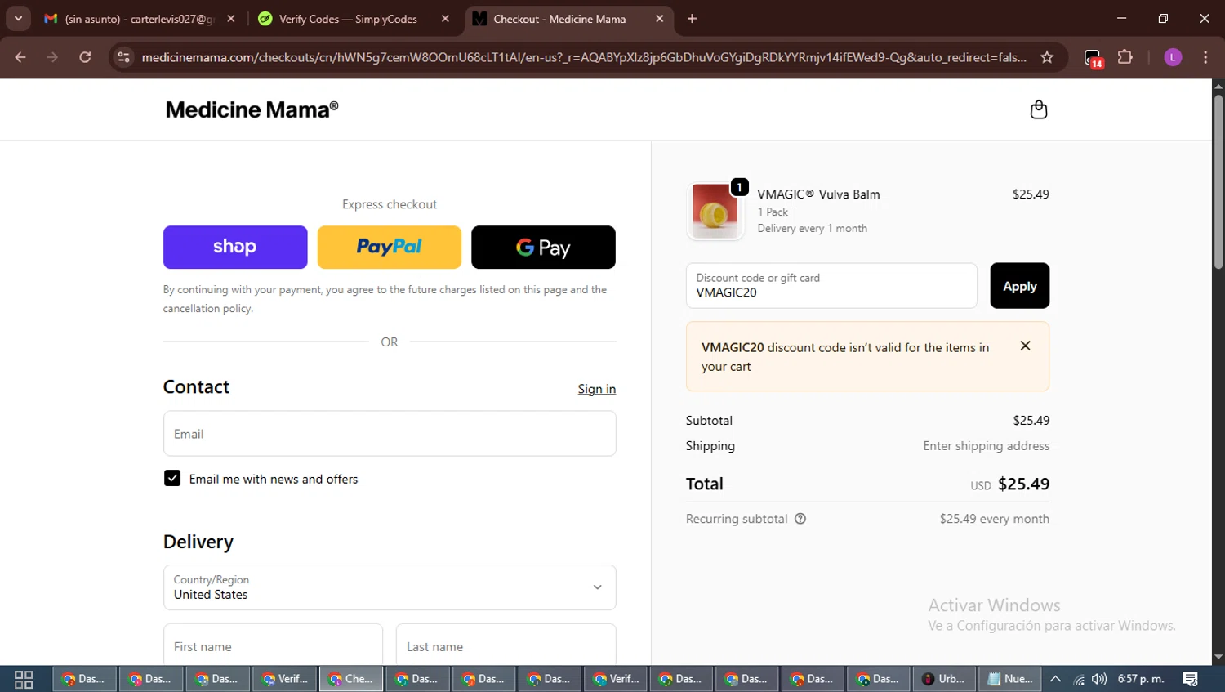Screen dimensions: 1225x692
Task: Click the browser forward arrow
Action: click(x=52, y=57)
